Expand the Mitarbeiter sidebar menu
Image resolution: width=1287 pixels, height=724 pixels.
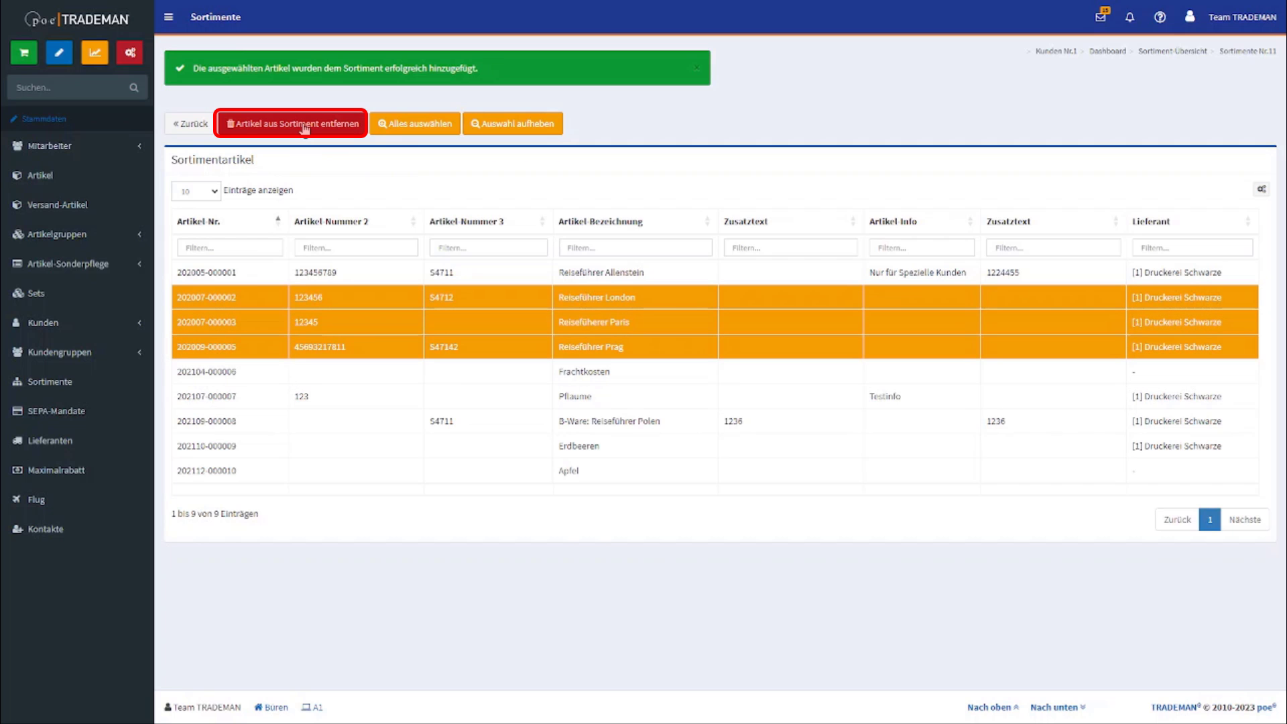coord(77,145)
